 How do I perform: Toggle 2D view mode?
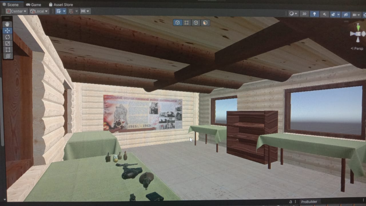(x=304, y=14)
